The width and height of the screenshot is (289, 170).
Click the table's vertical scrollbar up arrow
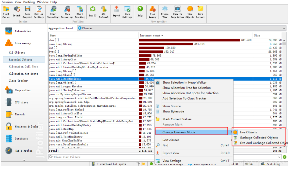tap(284, 40)
